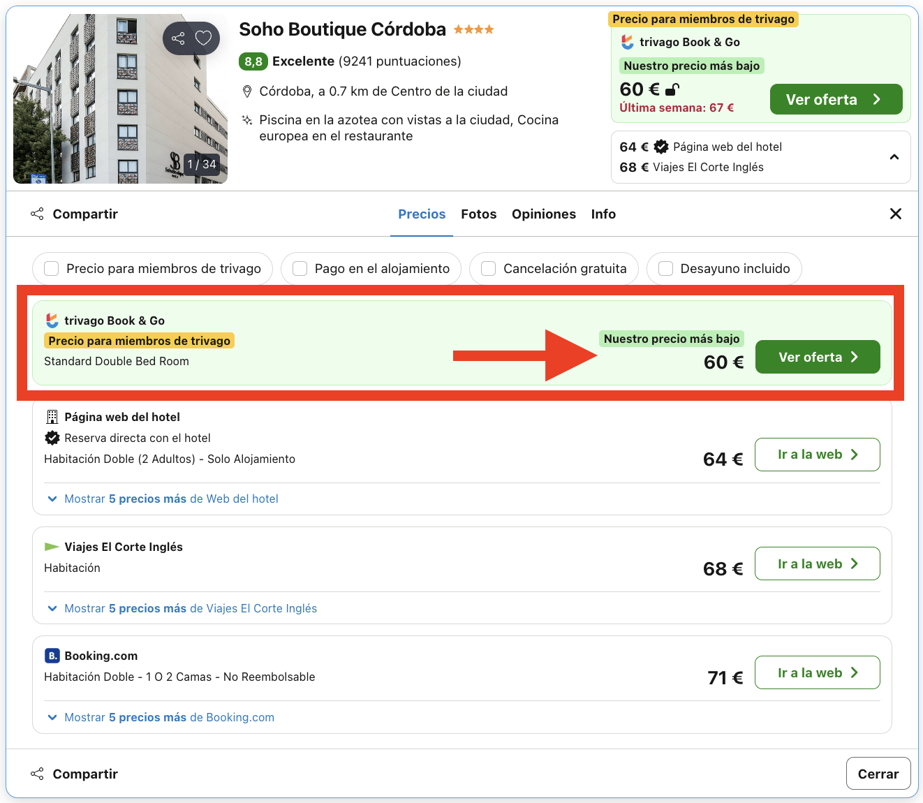
Task: Enable Precio para miembros de trivago filter
Action: click(x=52, y=269)
